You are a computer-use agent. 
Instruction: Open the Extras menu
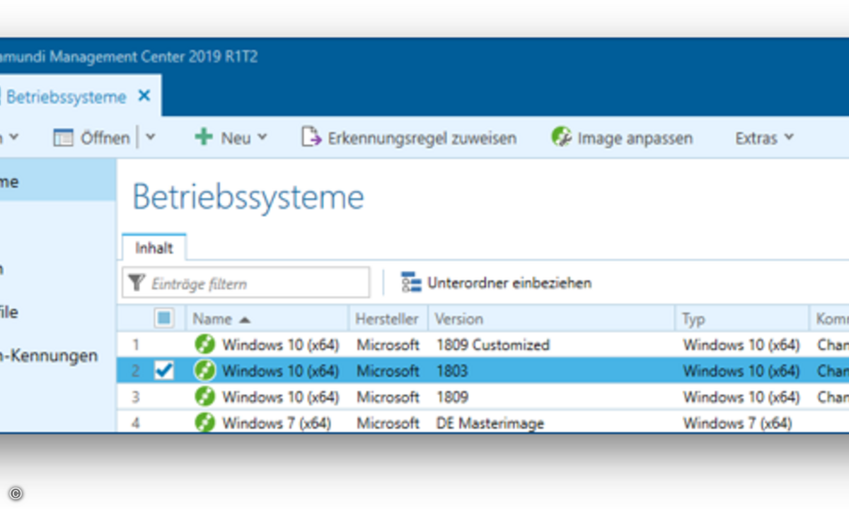point(756,138)
